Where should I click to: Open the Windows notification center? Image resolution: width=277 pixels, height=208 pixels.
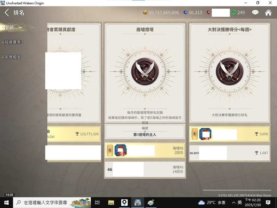(x=268, y=203)
